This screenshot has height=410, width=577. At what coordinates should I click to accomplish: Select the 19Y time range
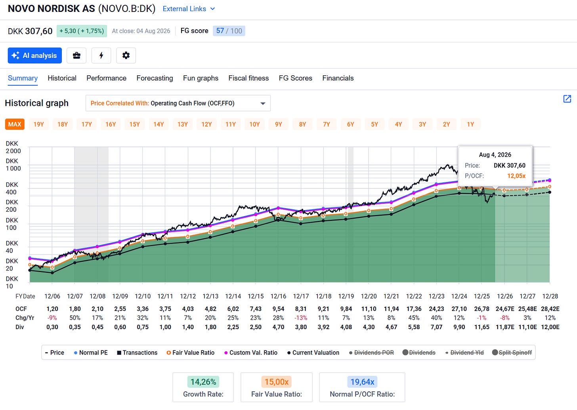pos(39,124)
